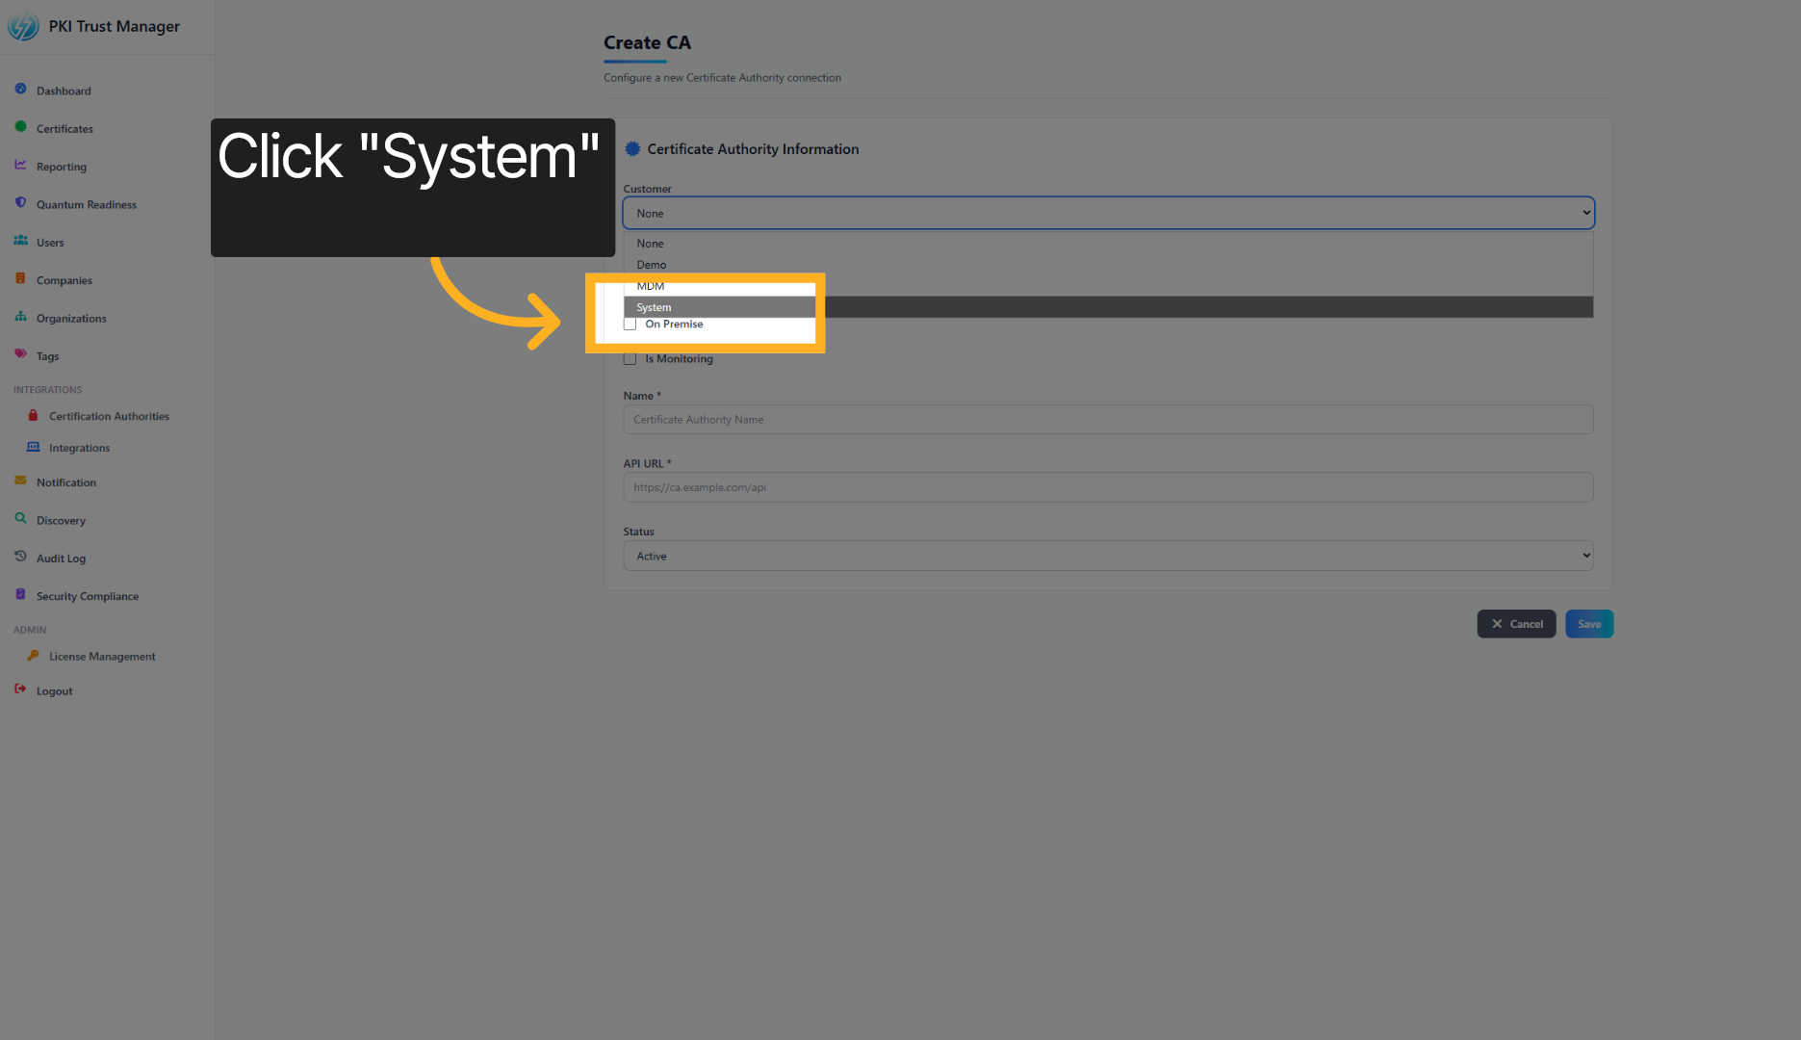Screen dimensions: 1801x1040
Task: Go to Dashboard page
Action: (64, 91)
